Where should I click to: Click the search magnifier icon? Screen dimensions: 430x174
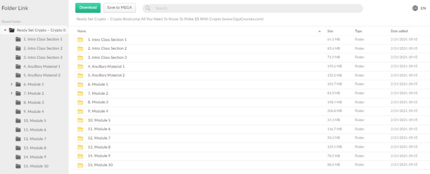coord(149,8)
